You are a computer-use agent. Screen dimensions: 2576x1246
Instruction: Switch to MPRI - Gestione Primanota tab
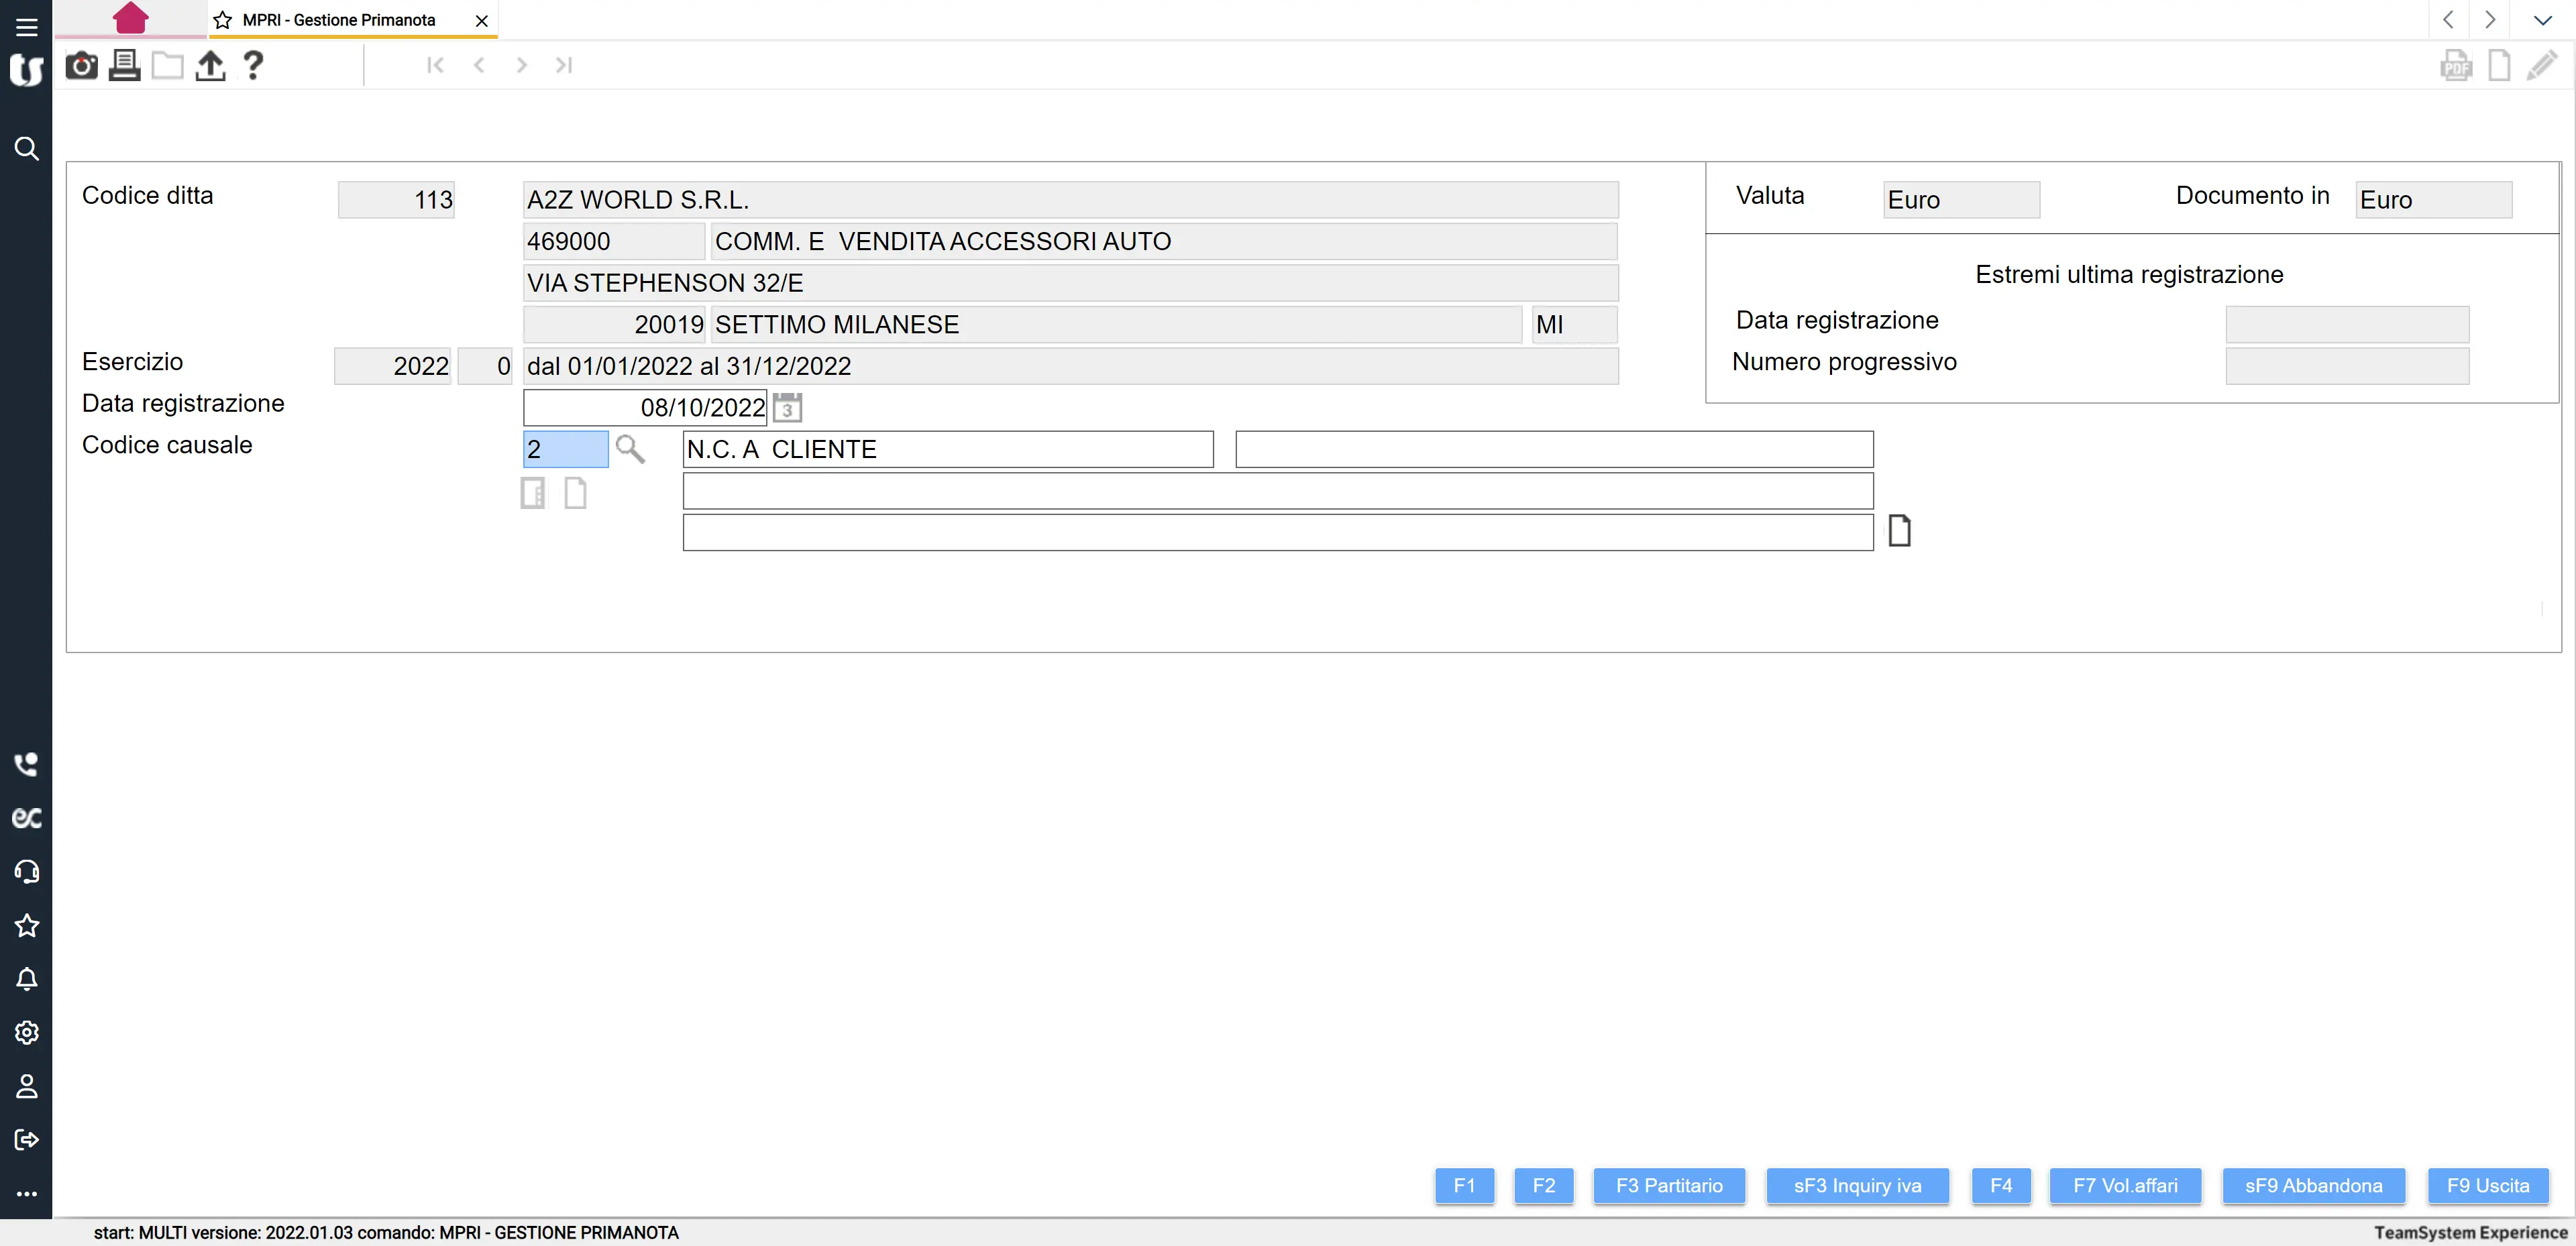pos(339,20)
